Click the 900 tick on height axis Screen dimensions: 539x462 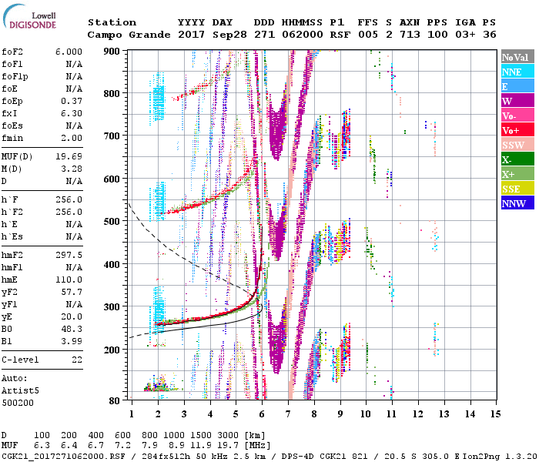click(x=112, y=52)
